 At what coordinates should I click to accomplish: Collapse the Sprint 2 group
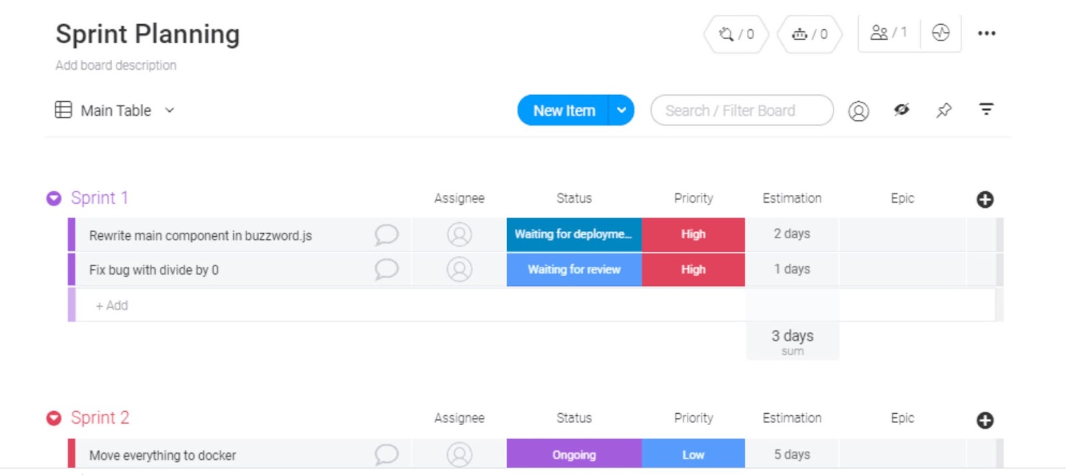click(54, 418)
